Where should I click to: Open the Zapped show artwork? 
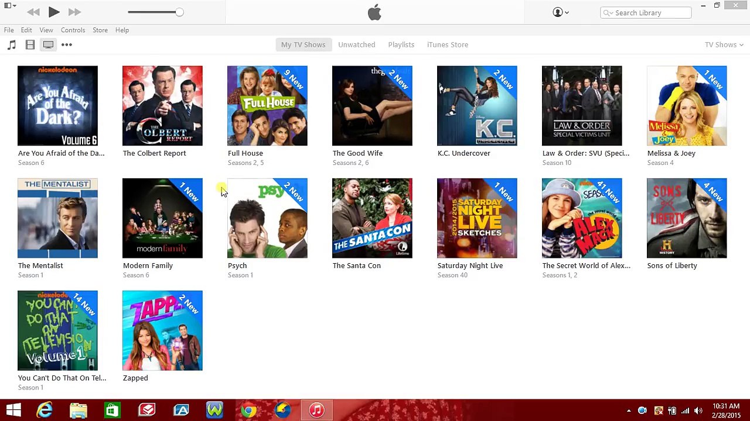(x=162, y=330)
